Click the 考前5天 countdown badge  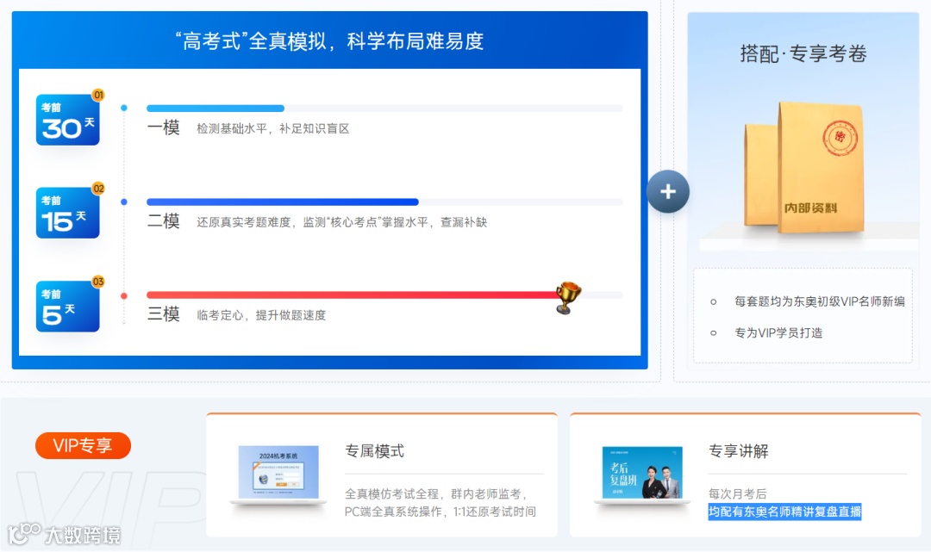click(x=68, y=306)
